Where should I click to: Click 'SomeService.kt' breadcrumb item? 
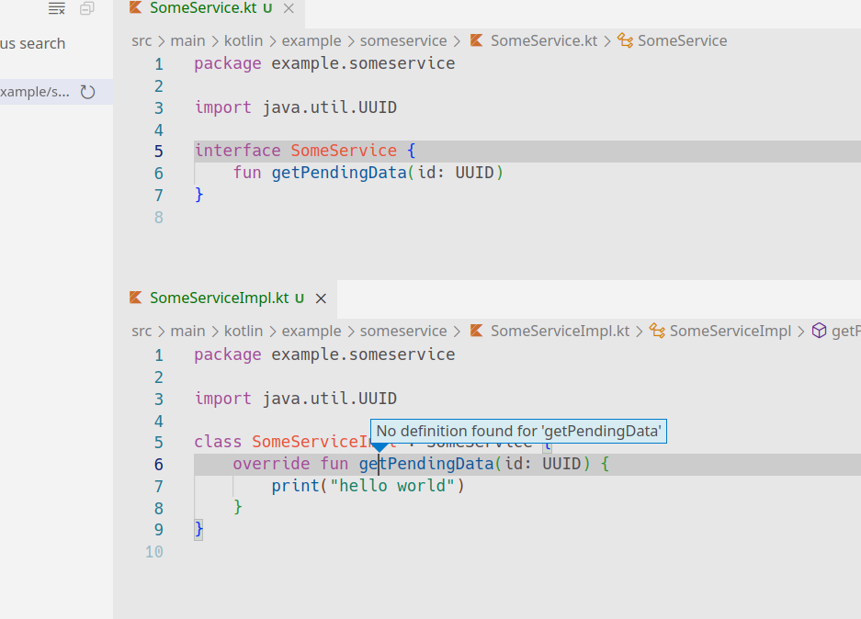point(544,40)
